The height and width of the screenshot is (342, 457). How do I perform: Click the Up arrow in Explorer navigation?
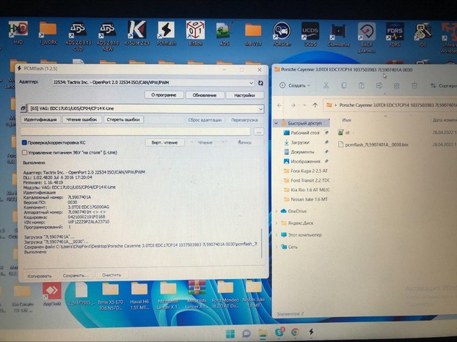(x=314, y=105)
